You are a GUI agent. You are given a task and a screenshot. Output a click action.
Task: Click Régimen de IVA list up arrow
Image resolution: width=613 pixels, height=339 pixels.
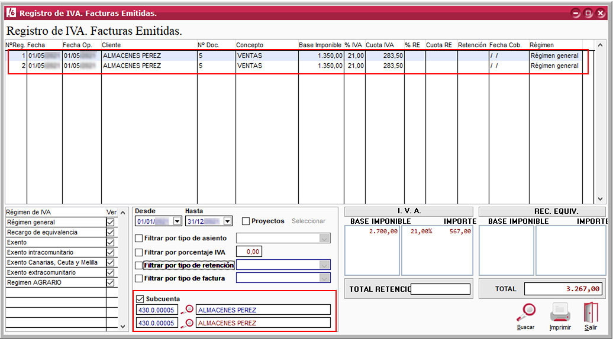(x=122, y=213)
